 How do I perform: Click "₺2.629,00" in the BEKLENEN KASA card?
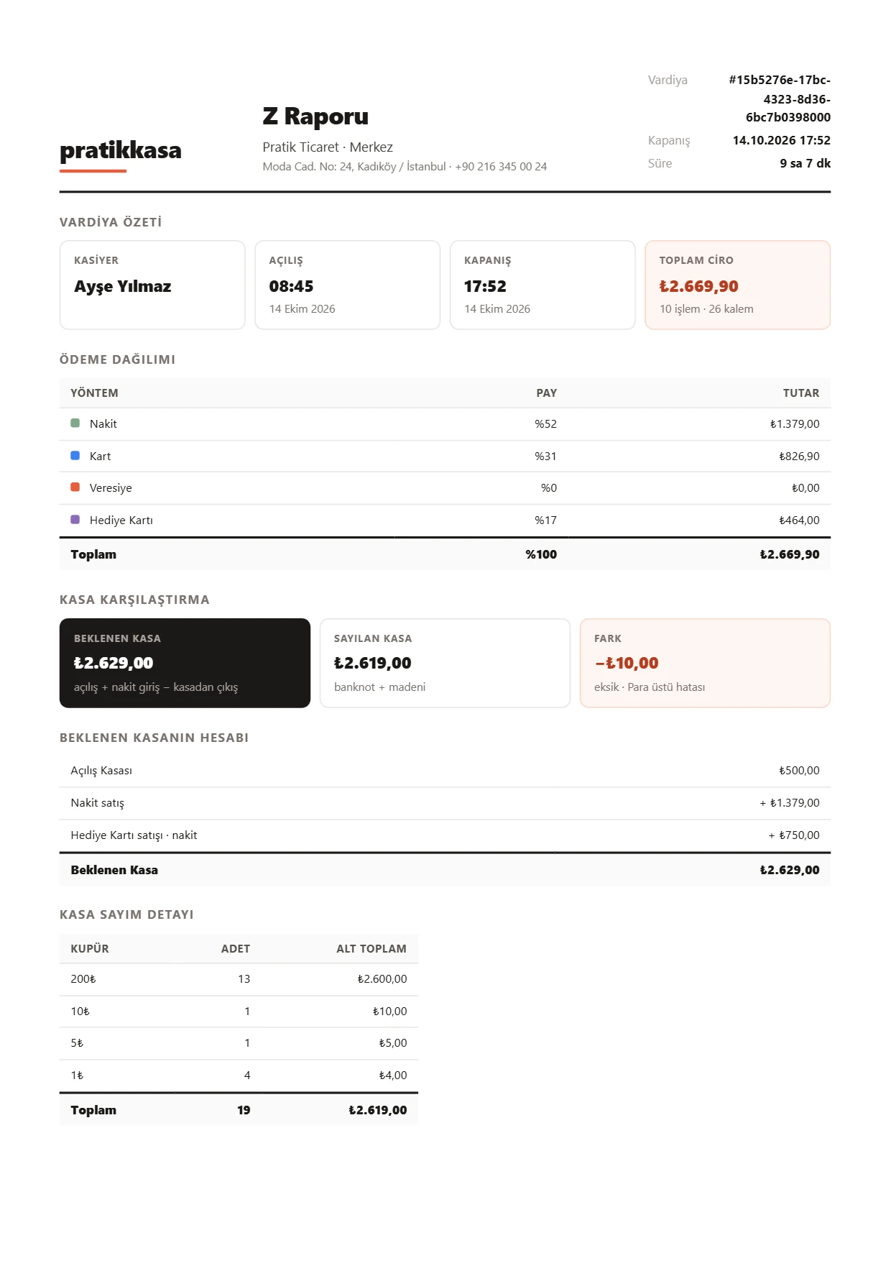coord(114,663)
